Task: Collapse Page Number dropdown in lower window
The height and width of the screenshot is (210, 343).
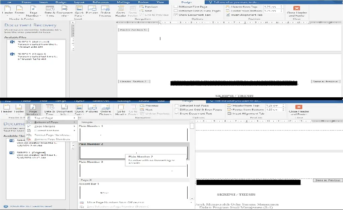Action: [33, 109]
